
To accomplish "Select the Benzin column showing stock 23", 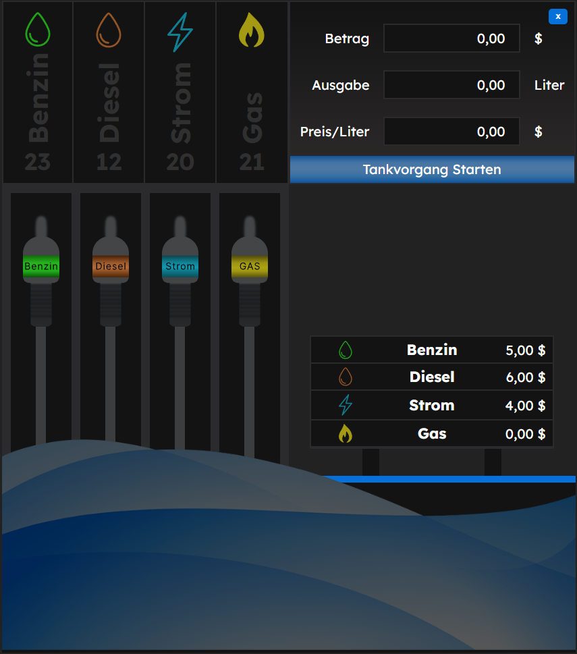I will (x=37, y=91).
